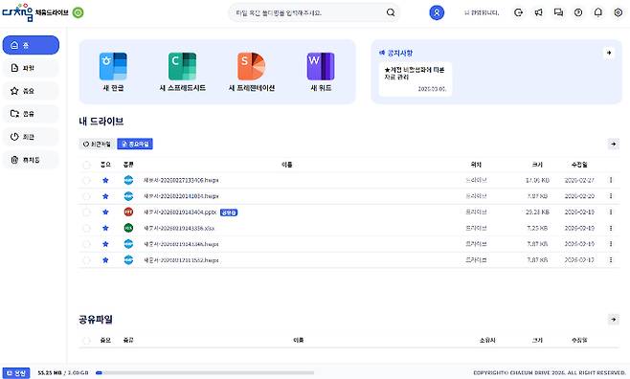Open 휴지통 trash in sidebar
Screen dimensions: 630x379
click(31, 160)
